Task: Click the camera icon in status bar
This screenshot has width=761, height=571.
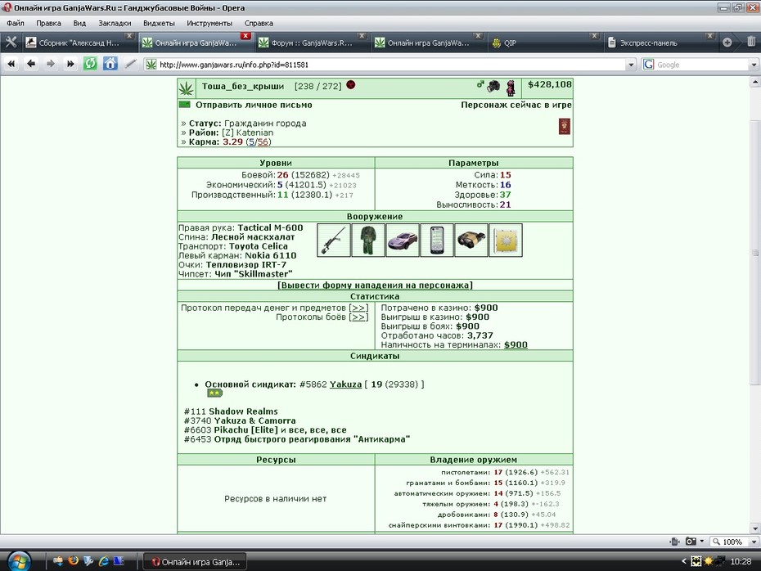Action: coord(691,542)
